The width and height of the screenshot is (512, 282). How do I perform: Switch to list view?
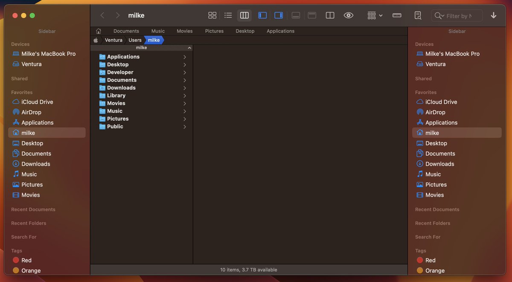click(228, 15)
